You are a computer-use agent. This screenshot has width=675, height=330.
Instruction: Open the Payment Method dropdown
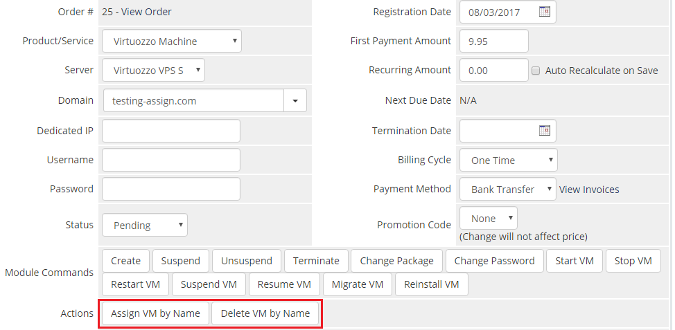click(x=507, y=189)
